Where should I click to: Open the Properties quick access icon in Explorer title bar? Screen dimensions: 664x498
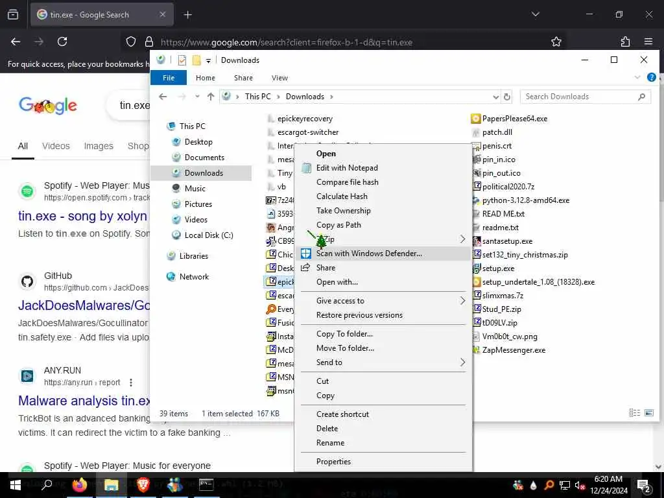182,60
